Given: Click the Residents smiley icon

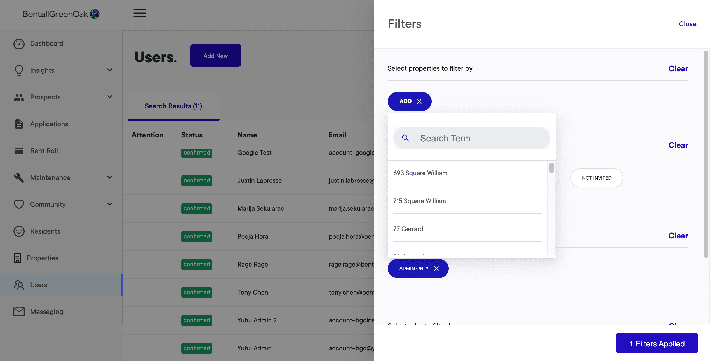Looking at the screenshot, I should 19,231.
